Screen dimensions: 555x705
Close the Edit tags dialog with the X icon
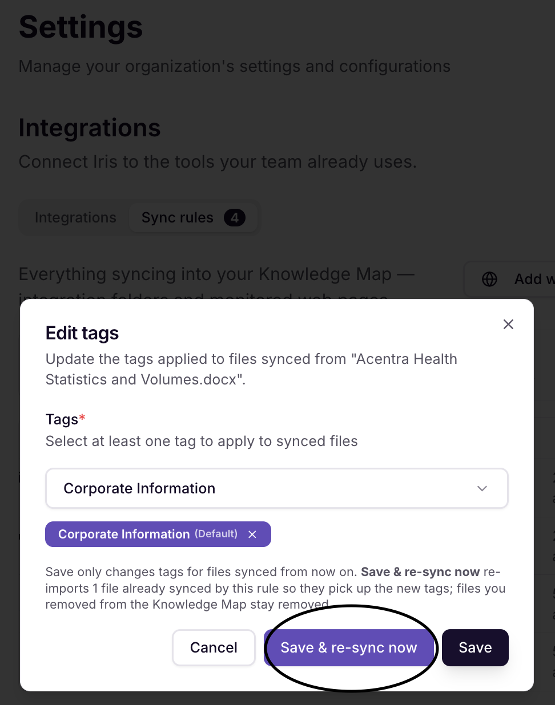coord(508,324)
